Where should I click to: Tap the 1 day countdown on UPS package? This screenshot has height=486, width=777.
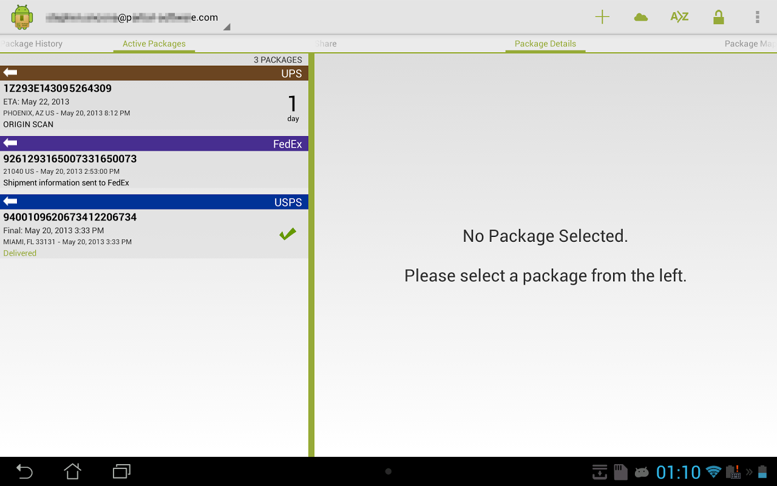293,108
